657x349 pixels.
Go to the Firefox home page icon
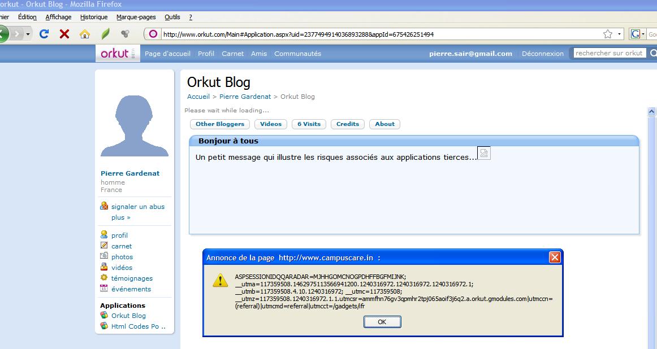point(85,34)
